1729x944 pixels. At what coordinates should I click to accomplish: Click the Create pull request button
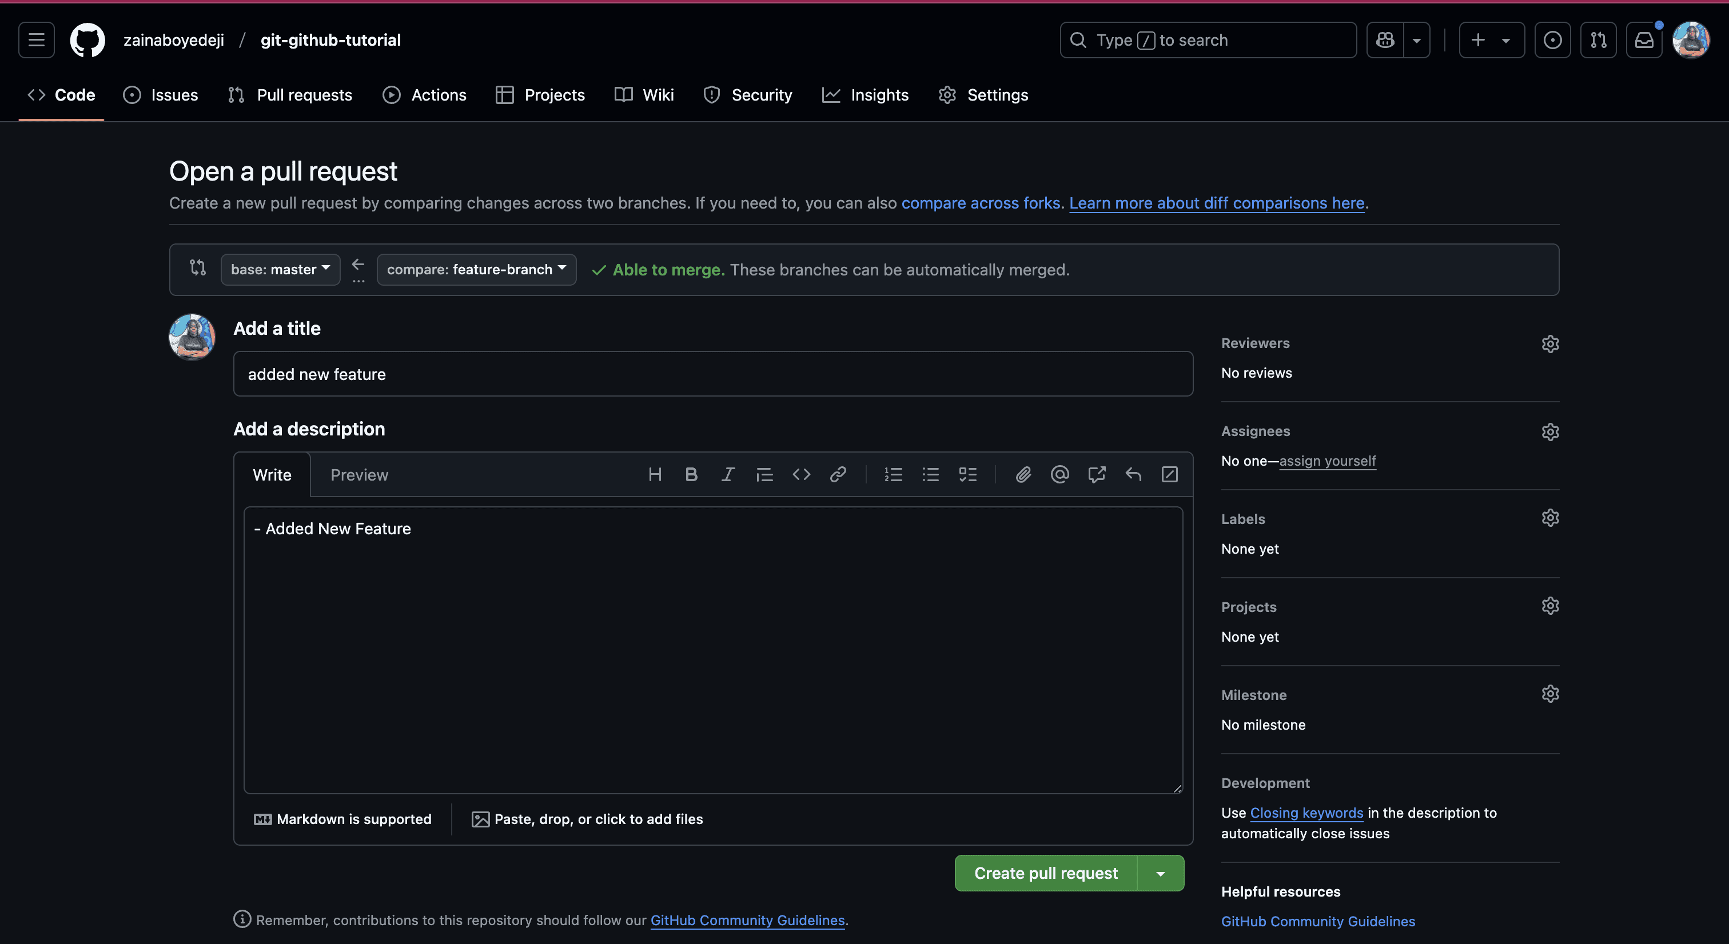pos(1045,874)
